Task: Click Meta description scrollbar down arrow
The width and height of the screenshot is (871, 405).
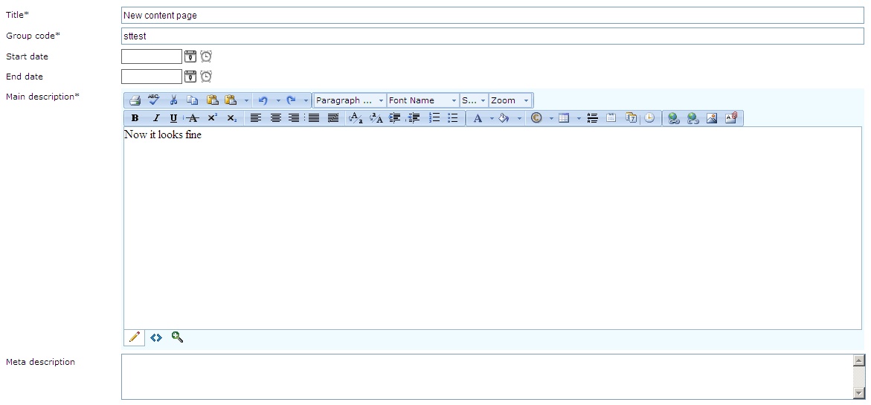Action: 859,393
